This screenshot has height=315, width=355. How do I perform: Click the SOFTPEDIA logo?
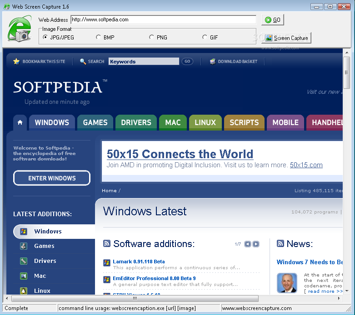click(x=60, y=87)
